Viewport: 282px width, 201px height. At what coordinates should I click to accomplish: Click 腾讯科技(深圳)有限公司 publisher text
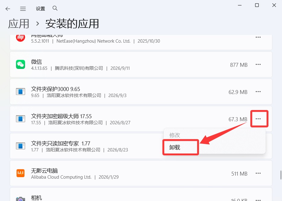(x=79, y=68)
